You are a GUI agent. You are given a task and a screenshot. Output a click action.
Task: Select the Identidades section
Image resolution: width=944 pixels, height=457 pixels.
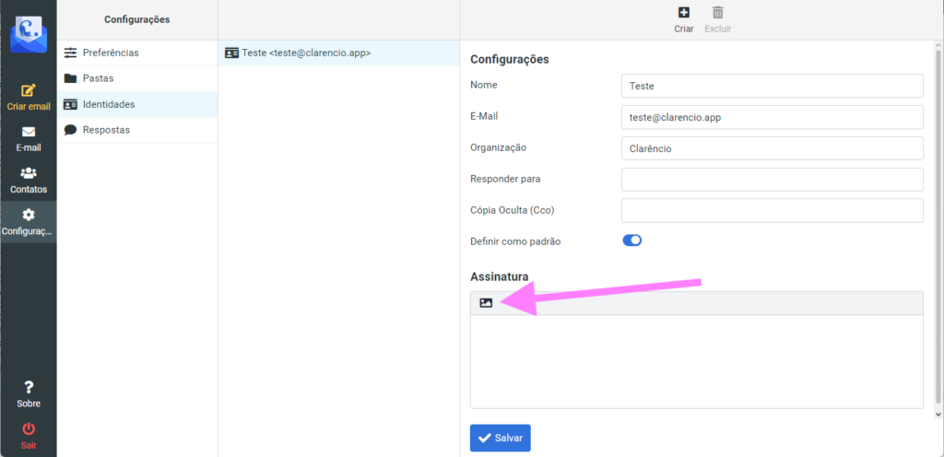[x=137, y=105]
